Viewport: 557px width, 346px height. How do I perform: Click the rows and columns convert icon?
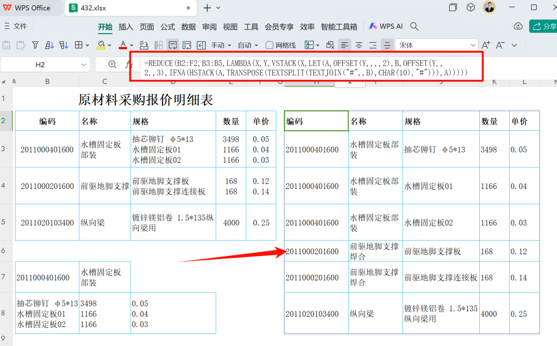tap(187, 45)
